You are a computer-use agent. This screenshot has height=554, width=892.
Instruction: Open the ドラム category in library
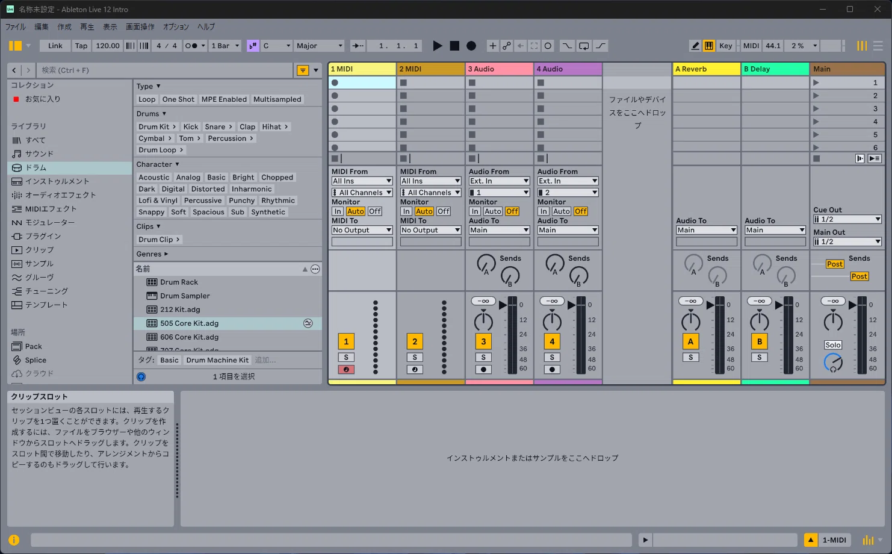(69, 167)
